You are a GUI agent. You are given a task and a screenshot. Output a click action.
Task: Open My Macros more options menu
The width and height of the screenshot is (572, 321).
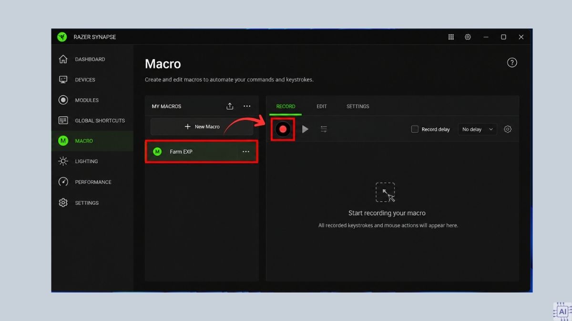click(x=247, y=106)
